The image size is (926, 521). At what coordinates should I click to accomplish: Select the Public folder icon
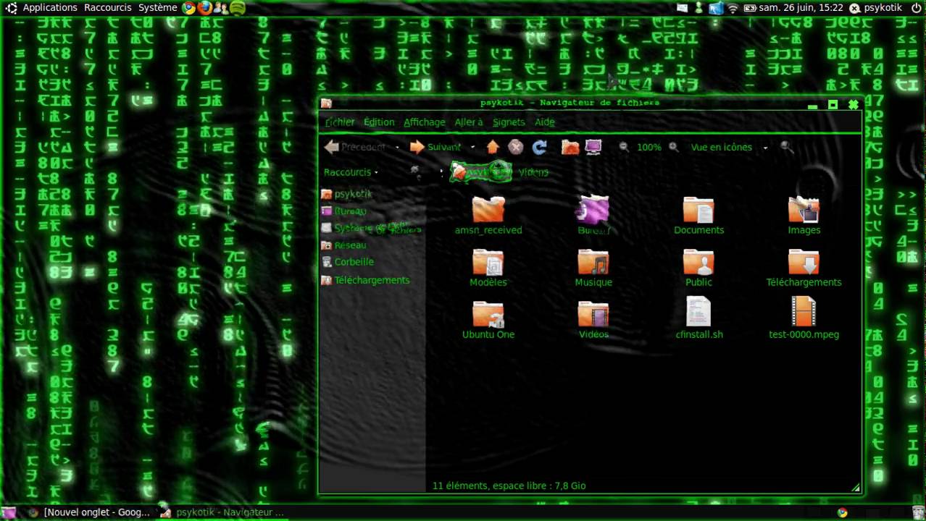[x=698, y=262]
